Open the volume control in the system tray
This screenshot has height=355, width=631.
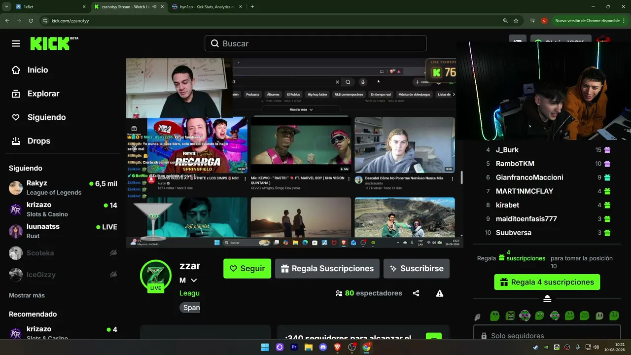coord(596,347)
